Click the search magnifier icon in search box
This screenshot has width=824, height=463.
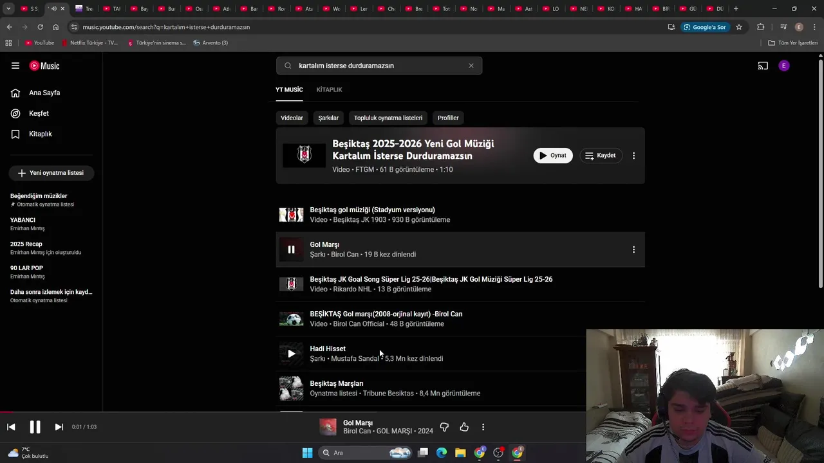288,66
